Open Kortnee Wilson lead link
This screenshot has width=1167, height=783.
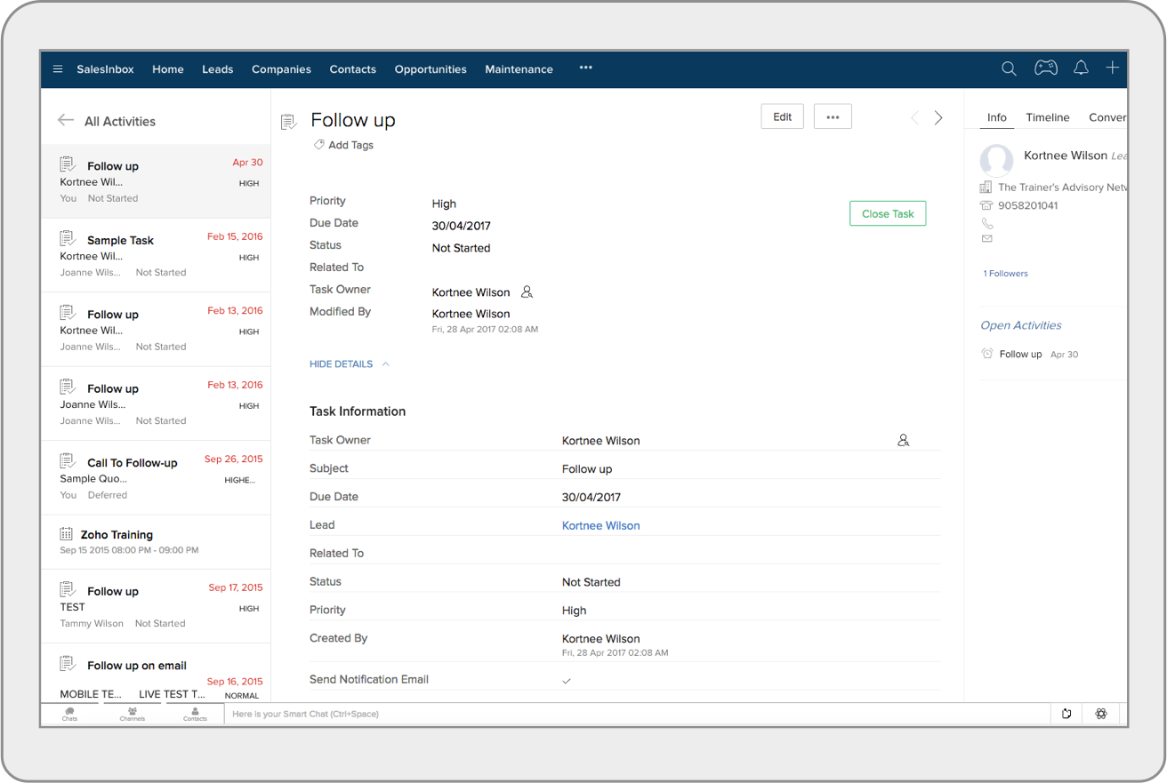coord(600,525)
